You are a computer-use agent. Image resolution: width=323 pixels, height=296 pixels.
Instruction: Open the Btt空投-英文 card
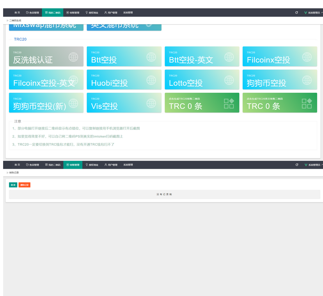202,56
